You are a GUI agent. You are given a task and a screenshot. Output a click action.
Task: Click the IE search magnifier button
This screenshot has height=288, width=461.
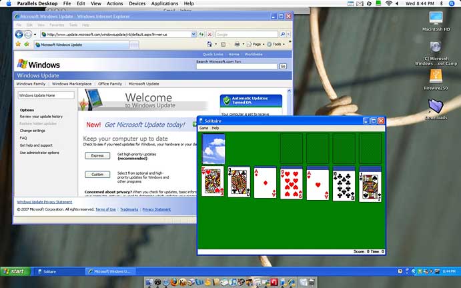tap(282, 35)
